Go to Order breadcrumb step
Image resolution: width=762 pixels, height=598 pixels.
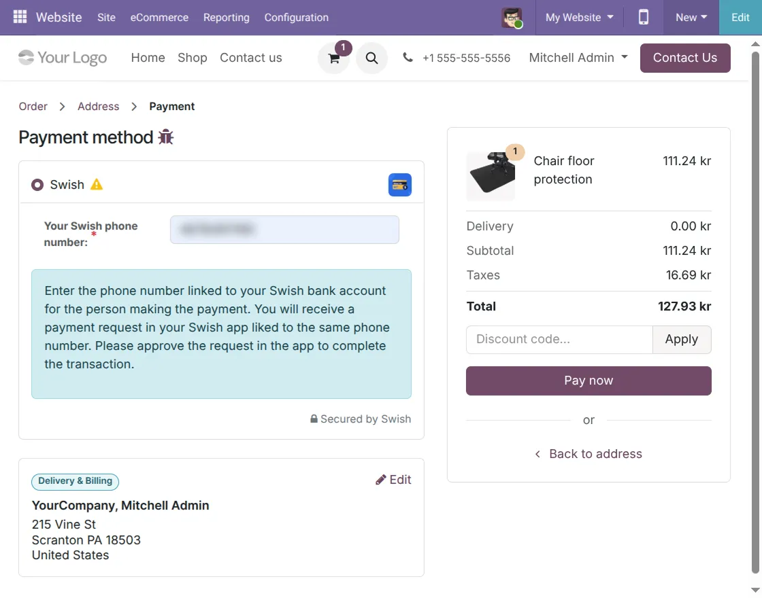click(33, 106)
